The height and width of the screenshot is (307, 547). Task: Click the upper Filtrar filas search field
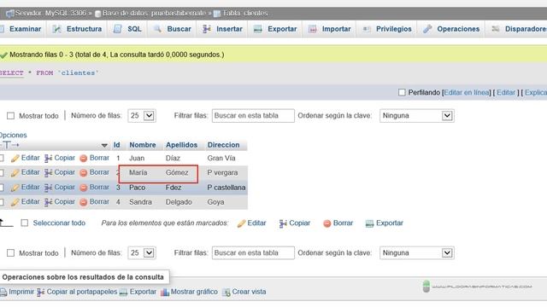tap(253, 116)
